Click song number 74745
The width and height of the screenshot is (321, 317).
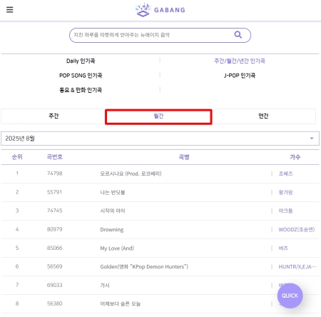[x=54, y=211]
